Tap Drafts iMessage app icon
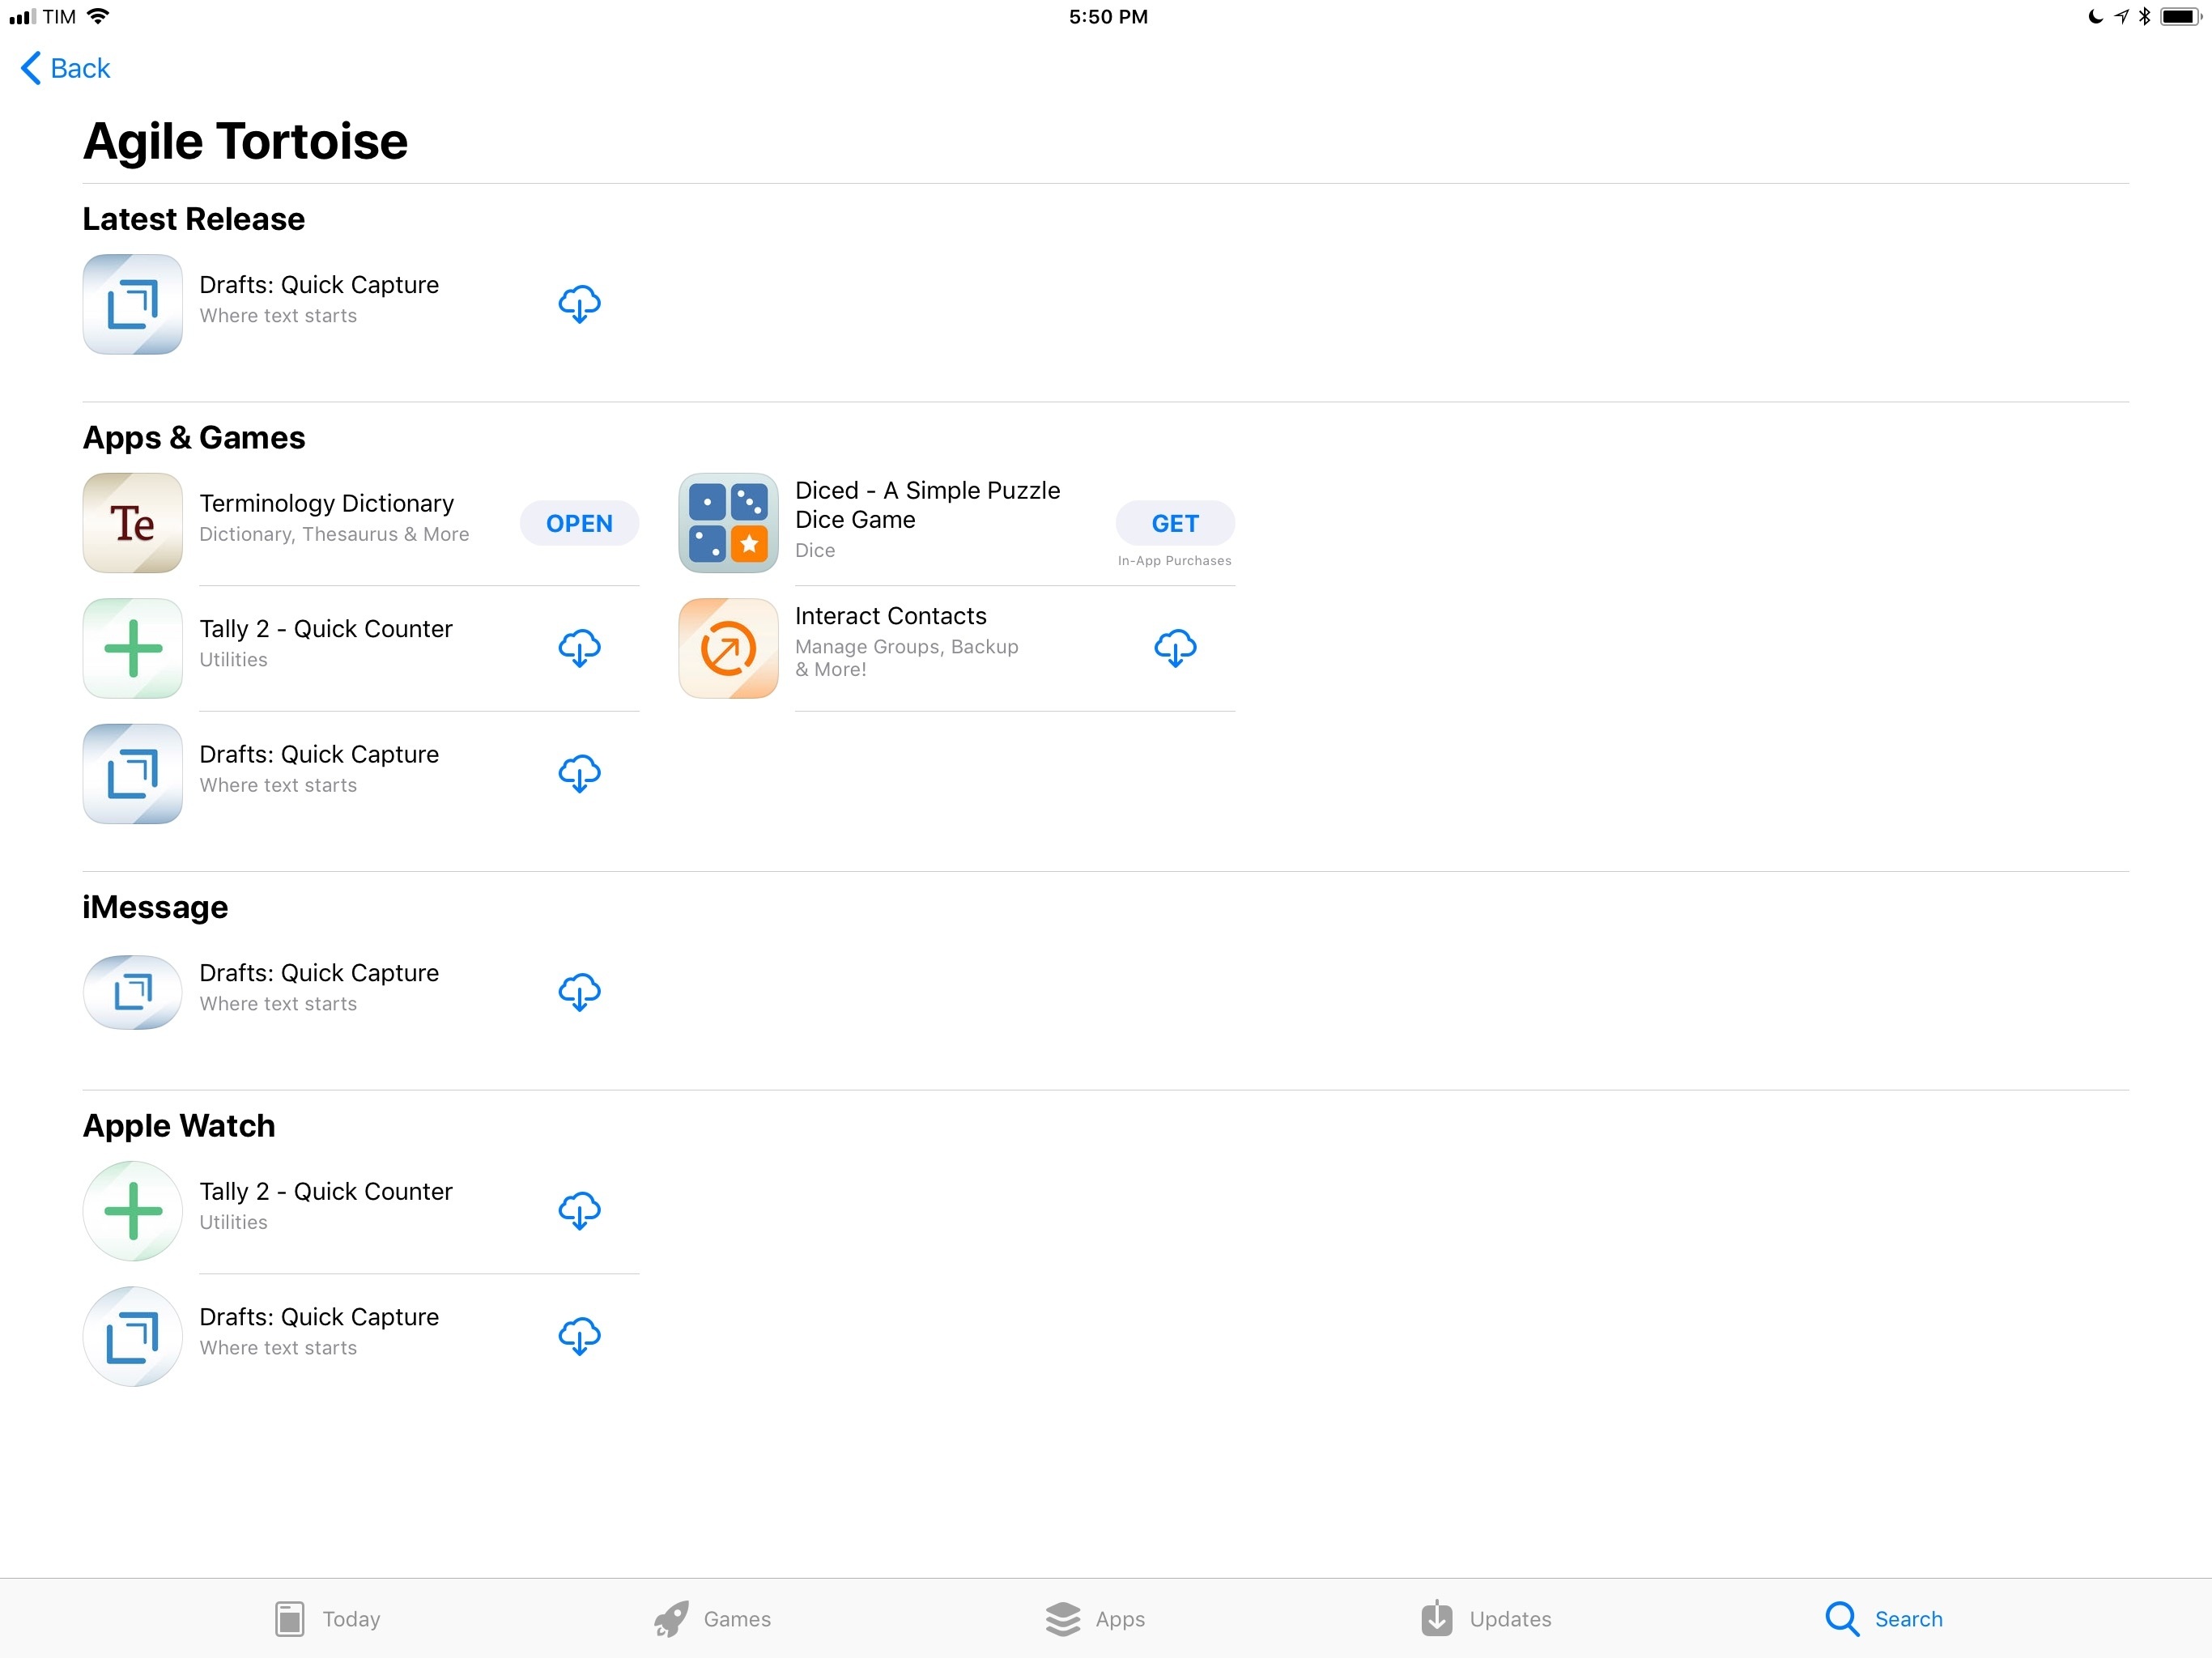2212x1658 pixels. point(133,992)
